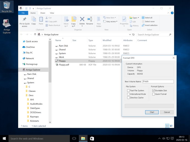This screenshot has width=190, height=142.
Task: Switch to large icons view layout icon
Action: pos(171,126)
